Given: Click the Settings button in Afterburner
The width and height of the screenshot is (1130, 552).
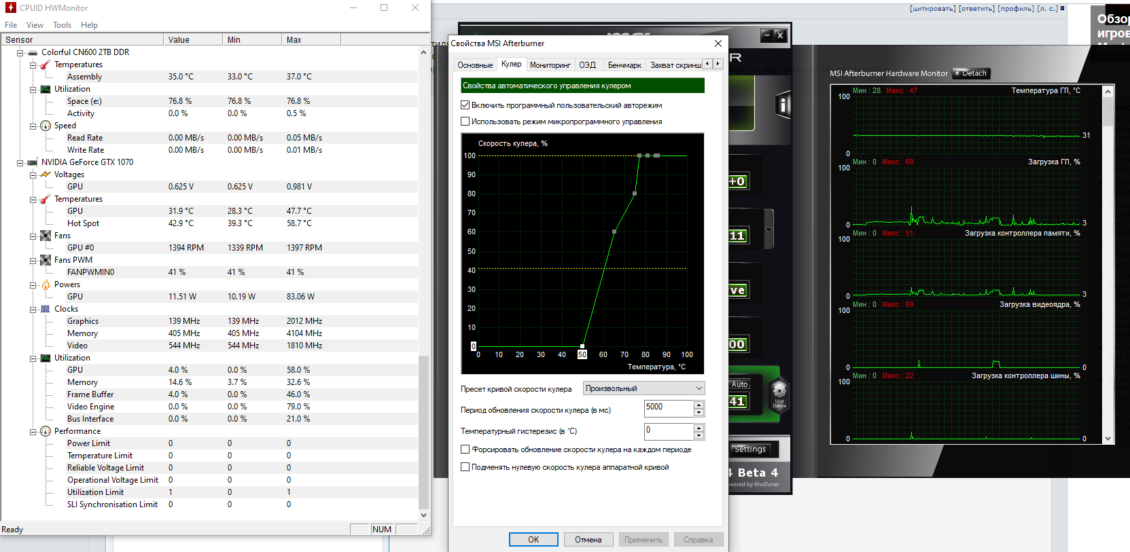Looking at the screenshot, I should coord(750,449).
